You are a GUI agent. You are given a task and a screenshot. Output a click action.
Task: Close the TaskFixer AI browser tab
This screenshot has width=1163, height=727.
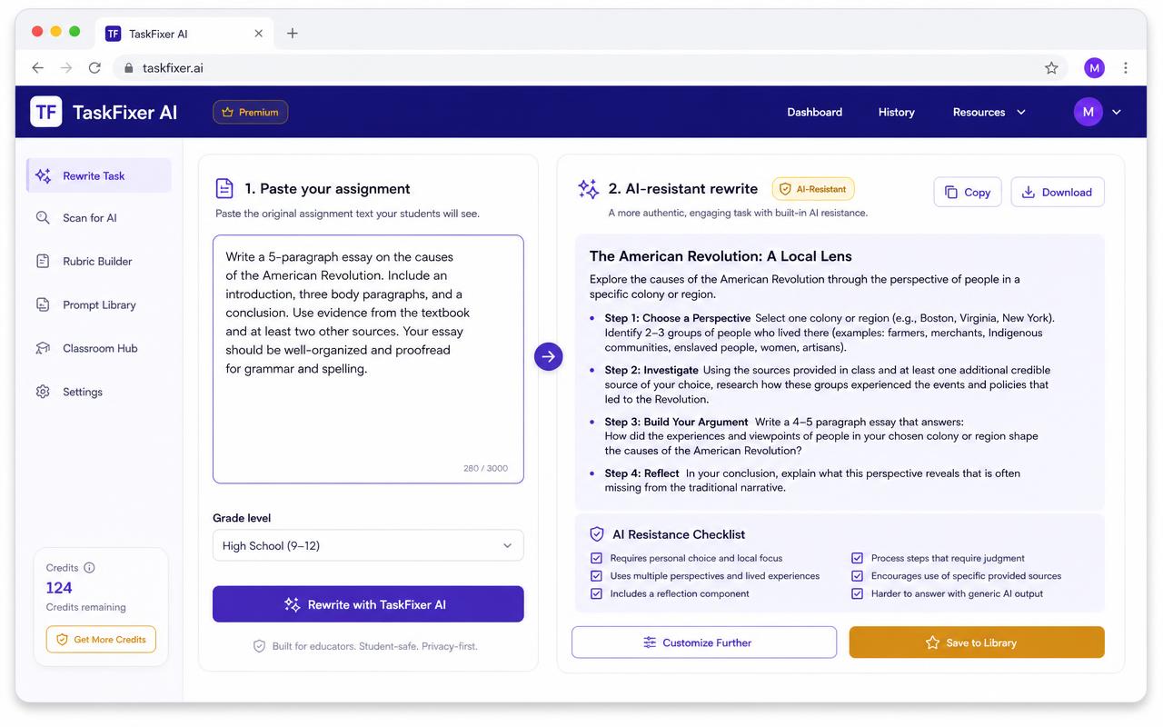(258, 34)
